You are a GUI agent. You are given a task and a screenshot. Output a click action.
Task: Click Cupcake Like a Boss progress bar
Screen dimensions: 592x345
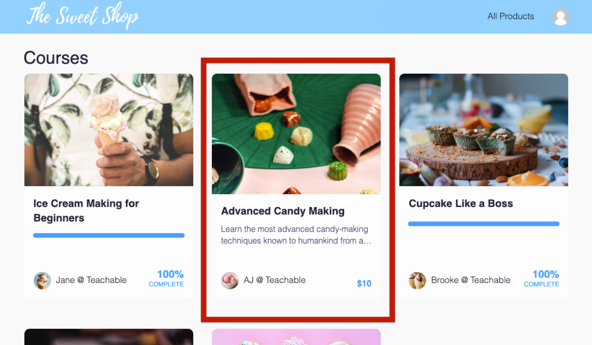(483, 224)
